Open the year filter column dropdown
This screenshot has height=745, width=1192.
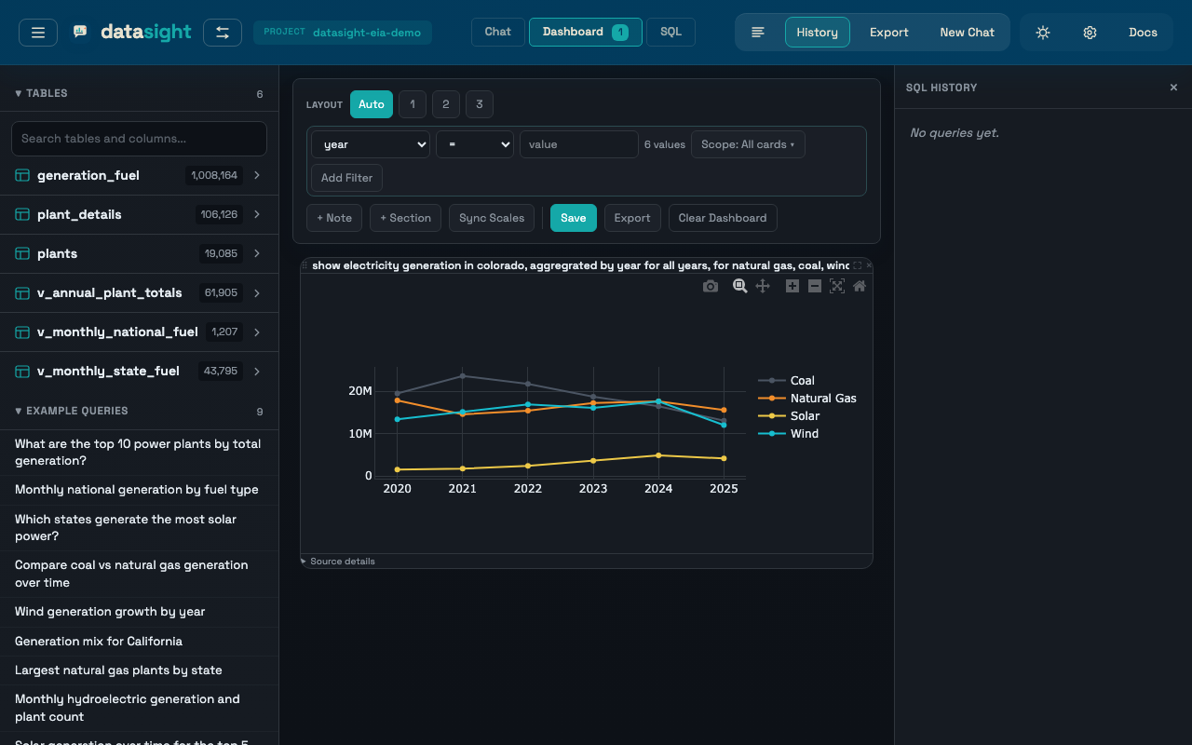370,144
